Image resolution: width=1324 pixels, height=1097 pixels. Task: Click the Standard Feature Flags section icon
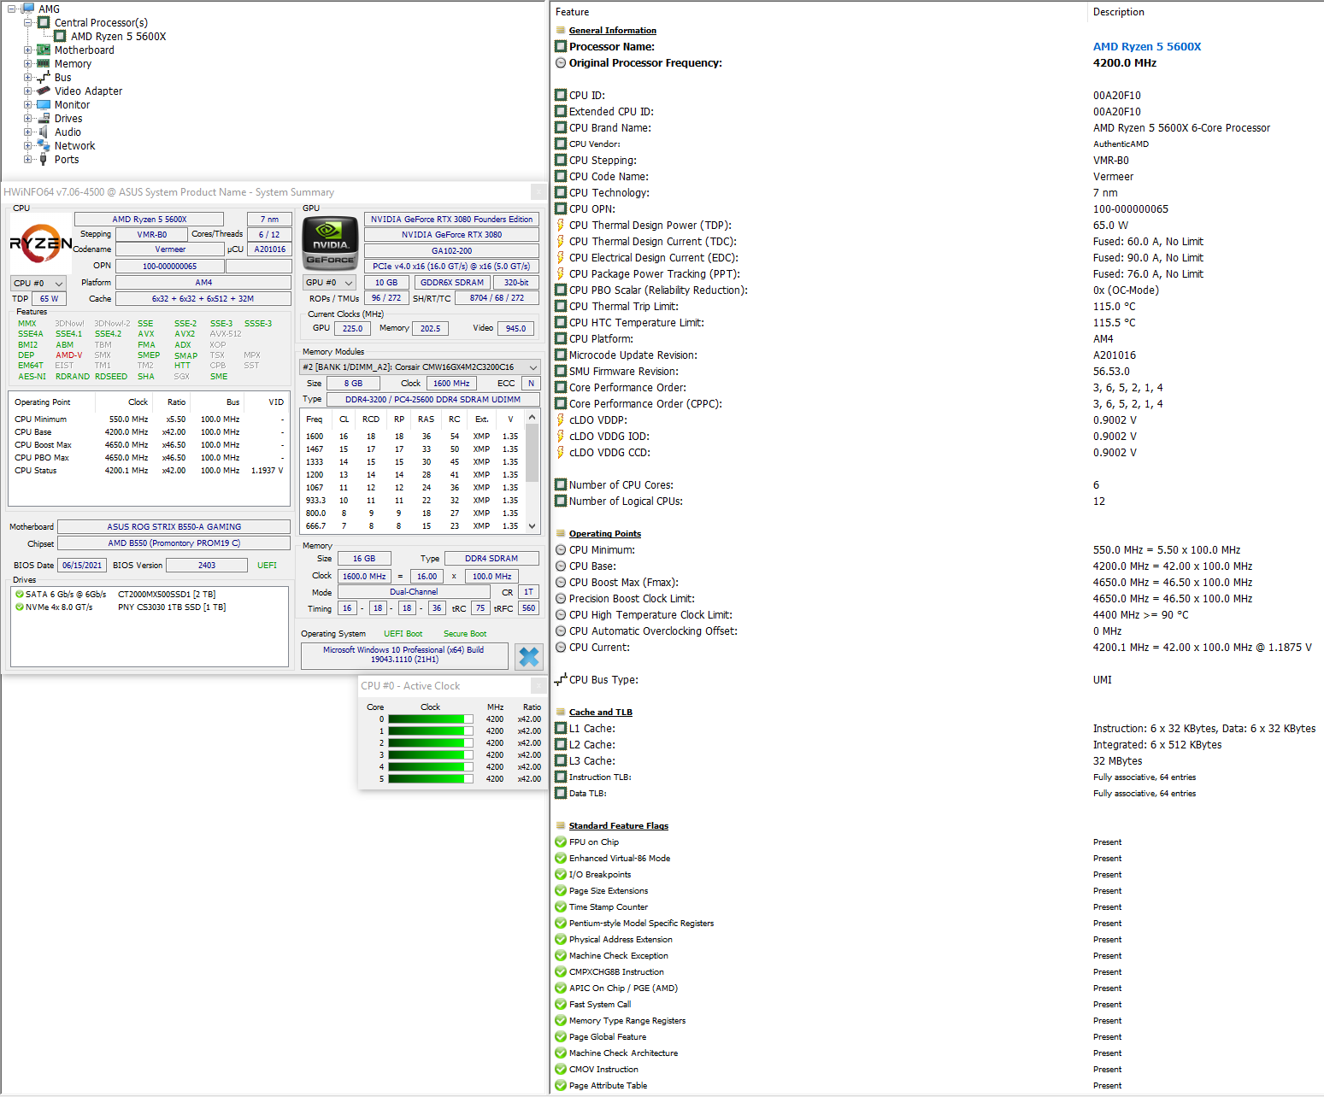coord(561,826)
